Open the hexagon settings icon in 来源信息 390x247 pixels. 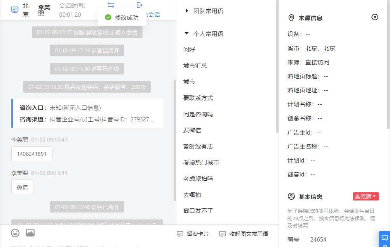point(375,17)
